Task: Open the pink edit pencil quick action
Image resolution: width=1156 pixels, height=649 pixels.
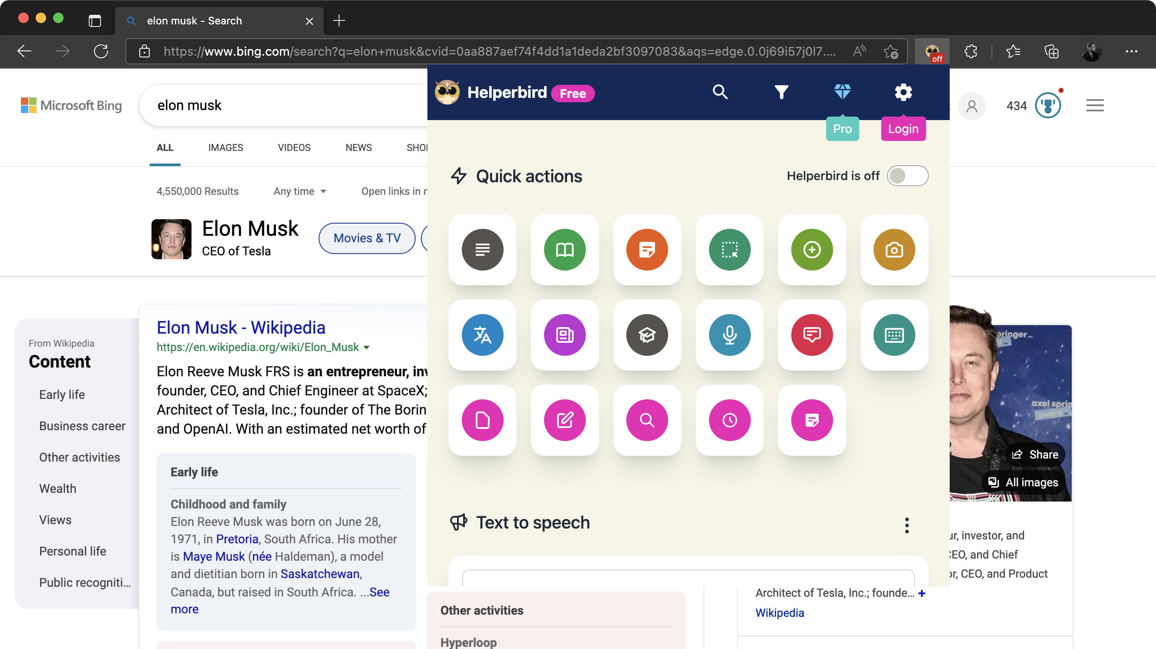Action: click(565, 420)
